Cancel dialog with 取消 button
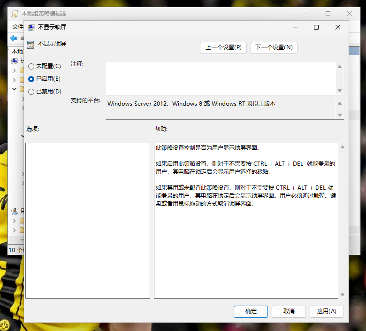 tap(289, 311)
